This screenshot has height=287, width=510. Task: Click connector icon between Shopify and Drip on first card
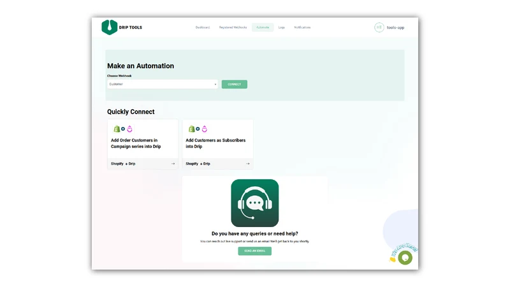tap(123, 129)
